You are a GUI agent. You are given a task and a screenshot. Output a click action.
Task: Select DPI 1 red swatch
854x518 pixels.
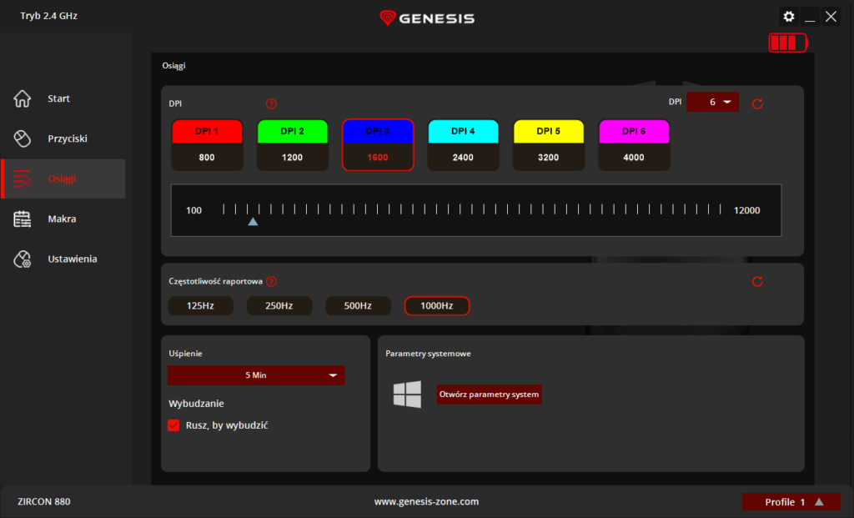pos(207,132)
